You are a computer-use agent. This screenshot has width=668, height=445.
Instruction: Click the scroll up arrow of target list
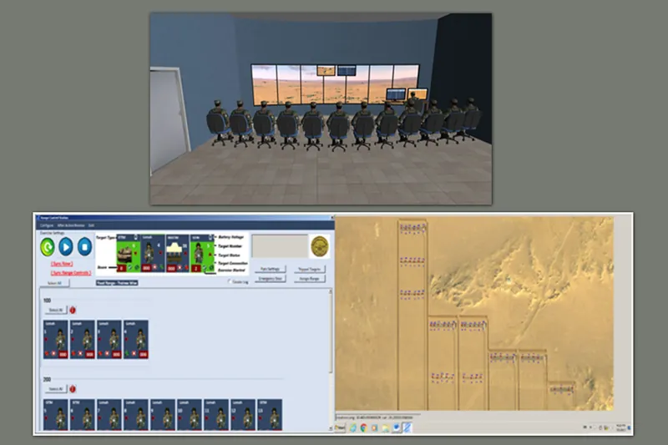coord(330,291)
